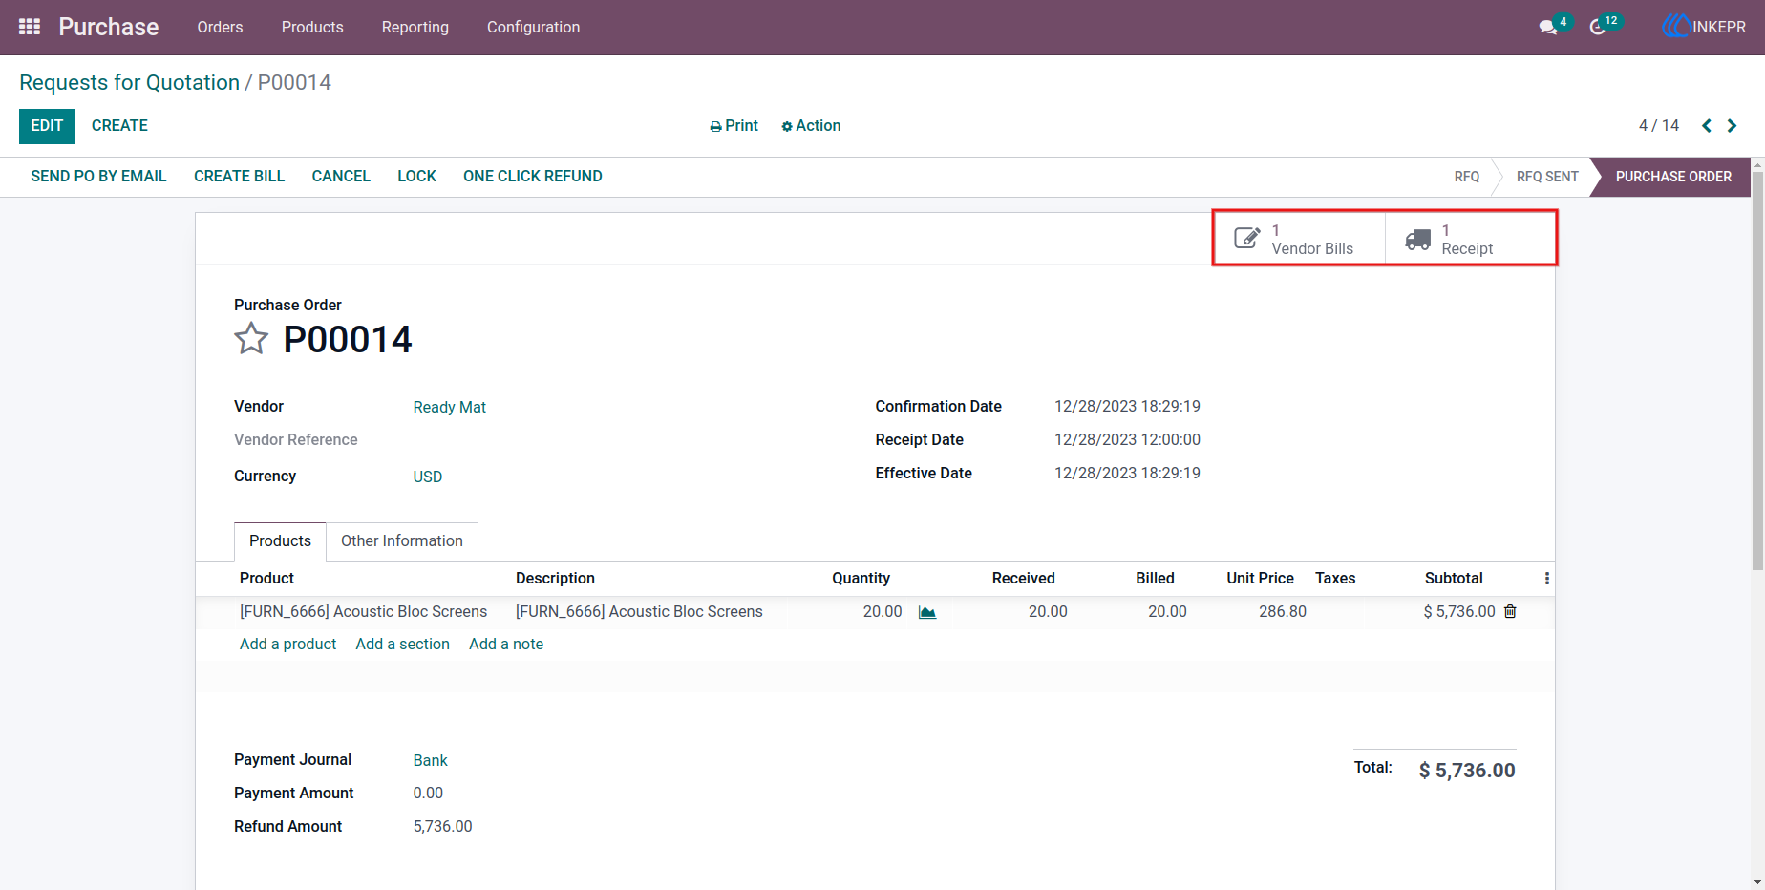
Task: Open the Vendor Bills smart button
Action: click(x=1299, y=239)
